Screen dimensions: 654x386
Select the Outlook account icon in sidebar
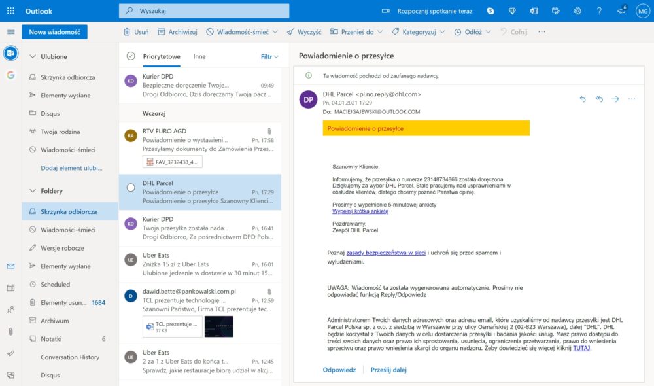11,53
